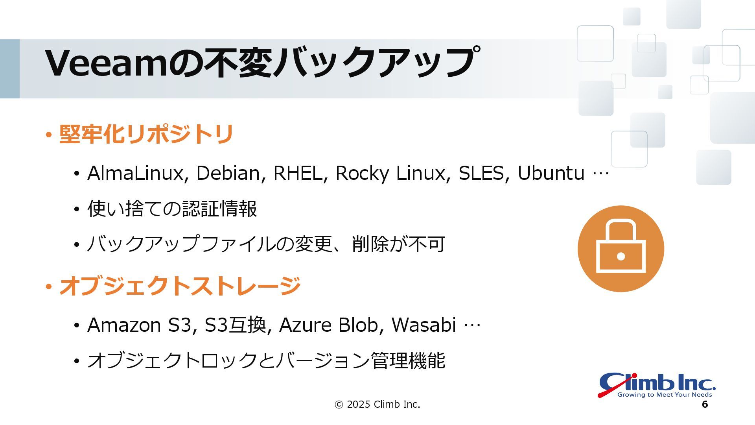Screen dimensions: 755x425
Task: Click the orange bullet before オブジェクトストレージ
Action: tap(49, 286)
